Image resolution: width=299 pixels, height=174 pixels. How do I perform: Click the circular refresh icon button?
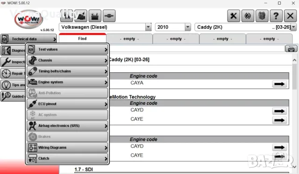tap(248, 16)
